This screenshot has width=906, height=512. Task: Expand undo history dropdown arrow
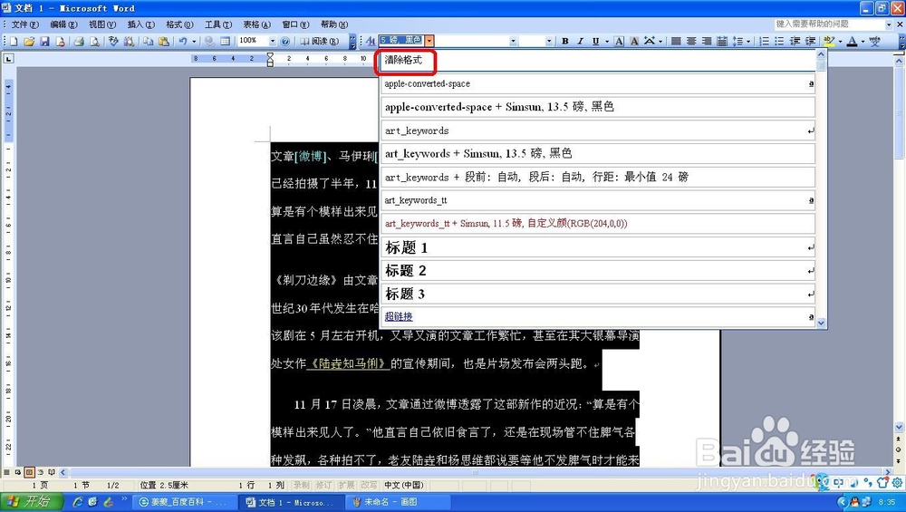coord(194,42)
